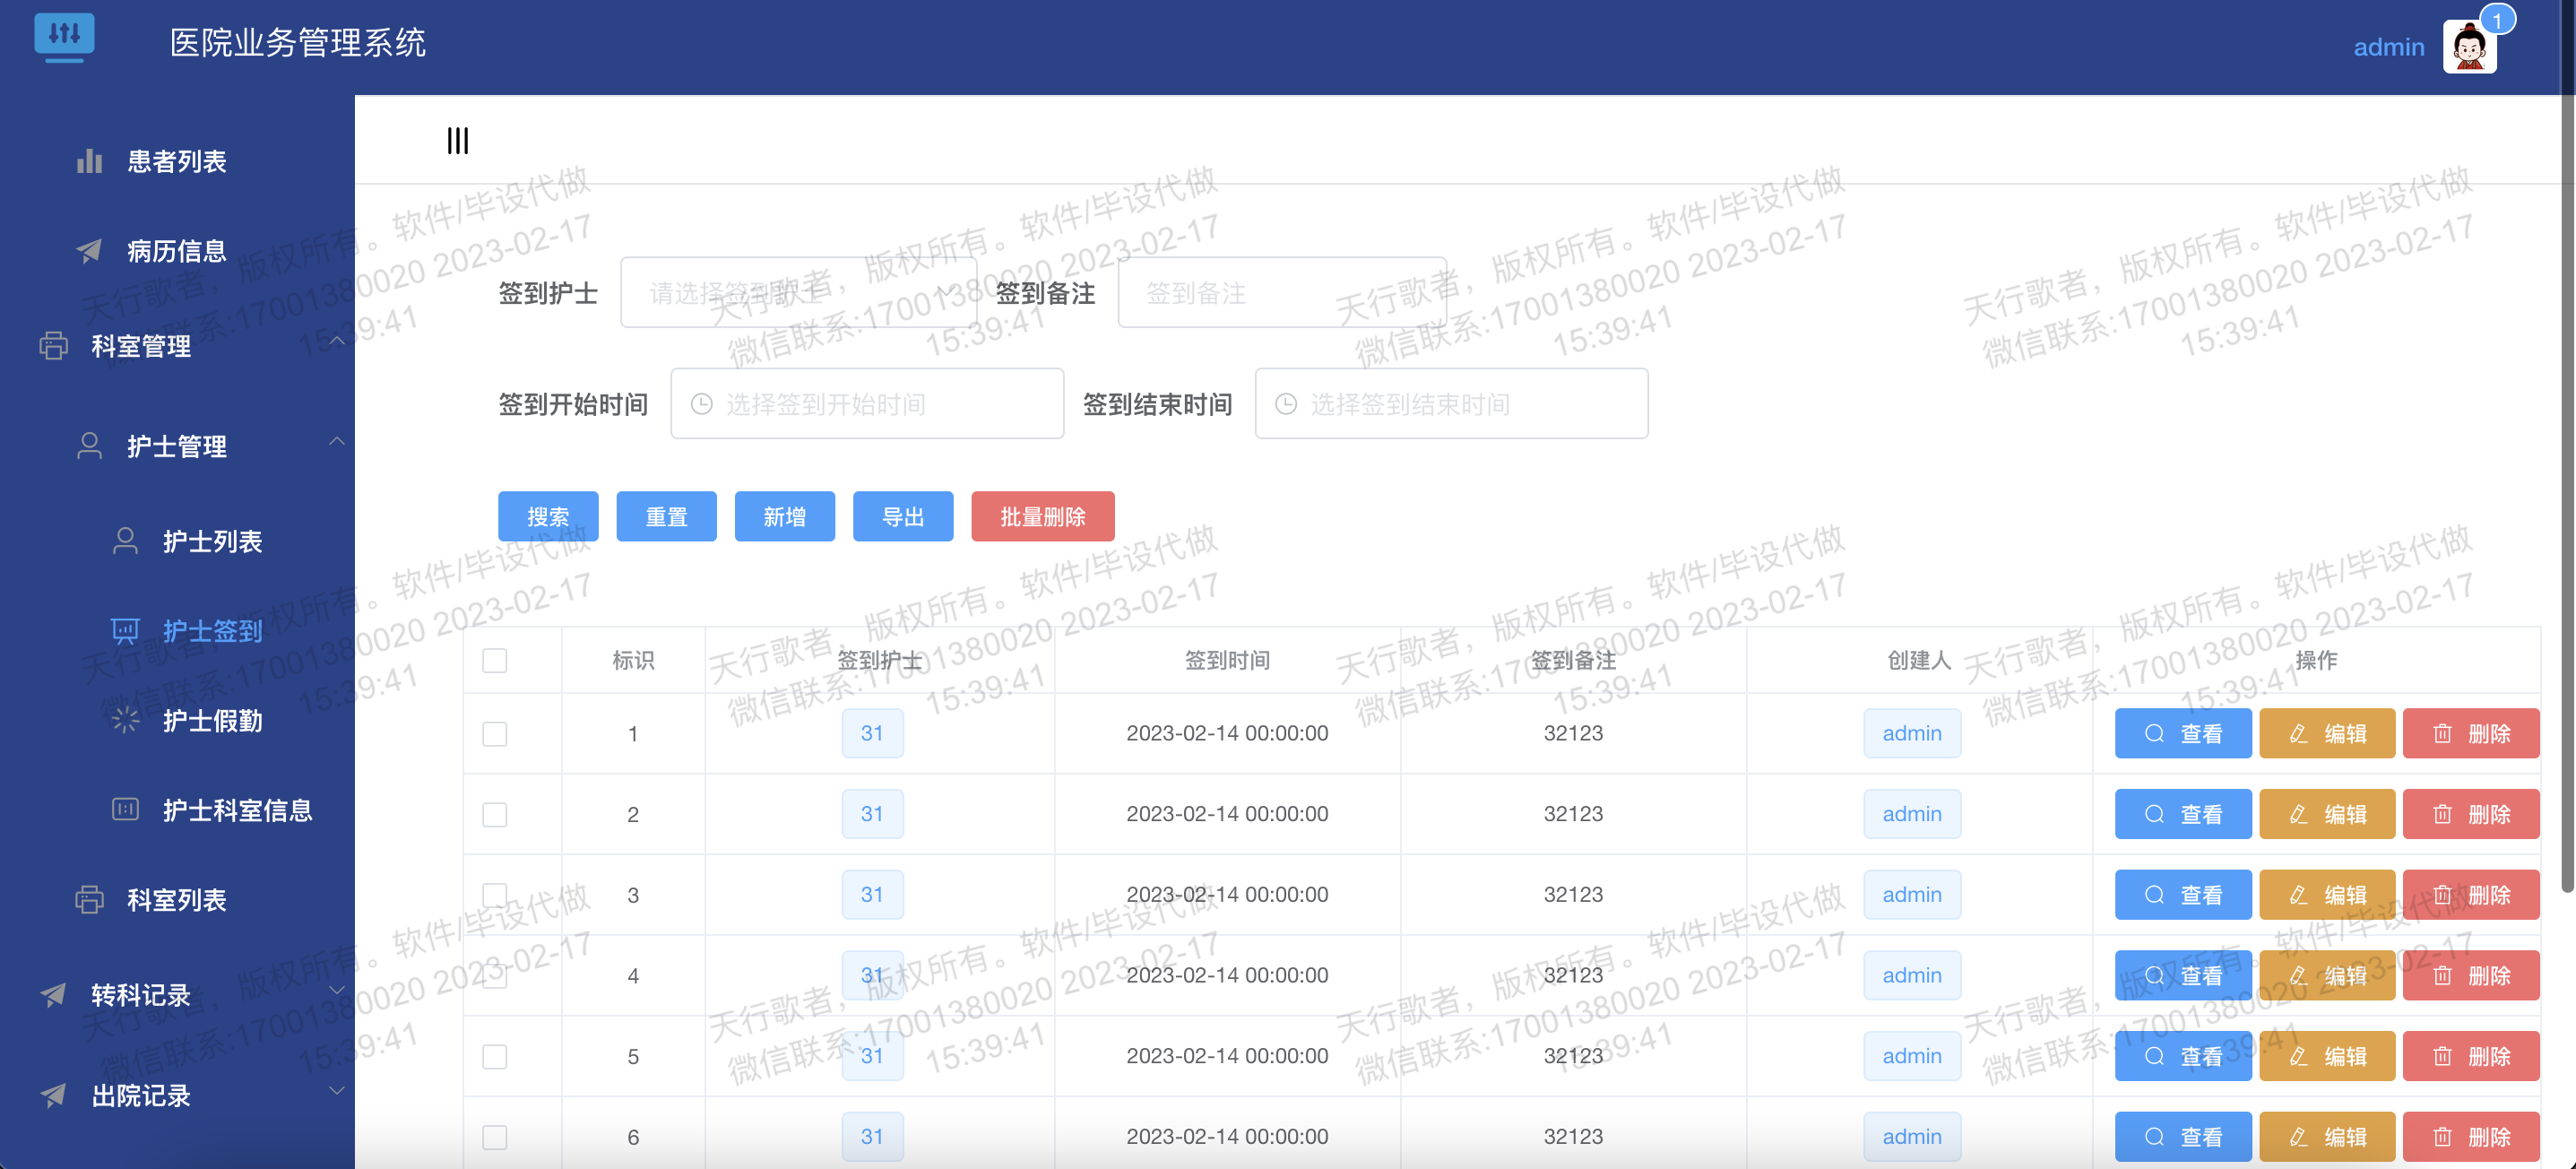Click the sidebar collapse hamburger icon
Image resolution: width=2576 pixels, height=1169 pixels.
click(x=457, y=141)
